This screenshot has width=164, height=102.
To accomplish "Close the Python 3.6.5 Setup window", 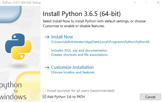I will point(158,3).
